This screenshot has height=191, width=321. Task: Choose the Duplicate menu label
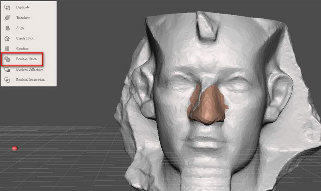tap(23, 7)
